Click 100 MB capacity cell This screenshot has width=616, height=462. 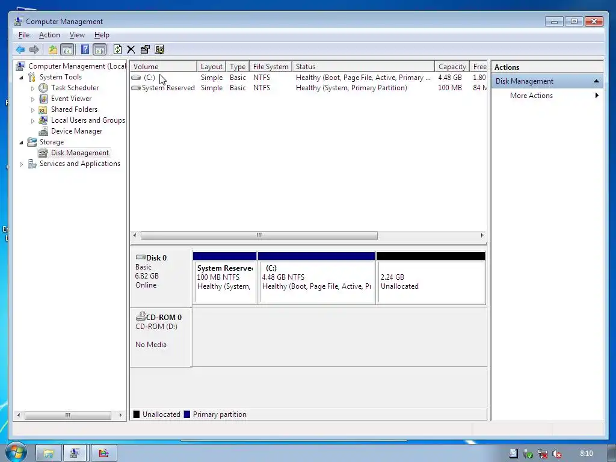450,88
